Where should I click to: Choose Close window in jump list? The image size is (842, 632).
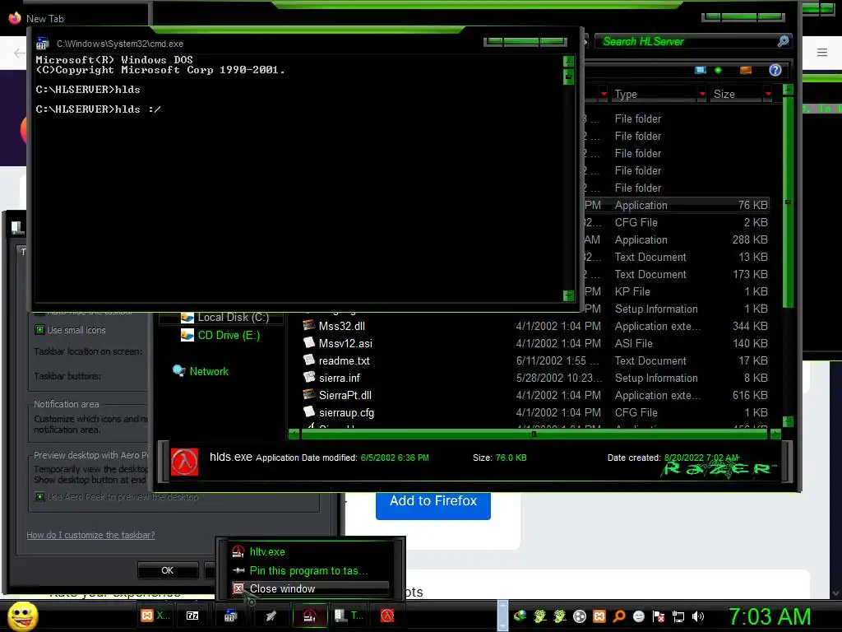click(x=310, y=588)
